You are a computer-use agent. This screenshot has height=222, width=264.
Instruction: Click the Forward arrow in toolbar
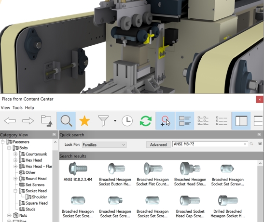coord(28,121)
